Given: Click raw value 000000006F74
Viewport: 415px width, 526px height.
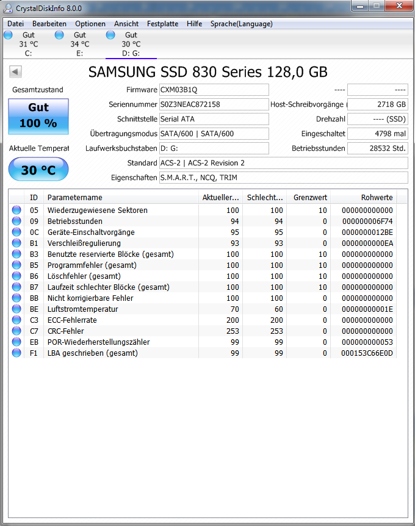Looking at the screenshot, I should [x=367, y=222].
